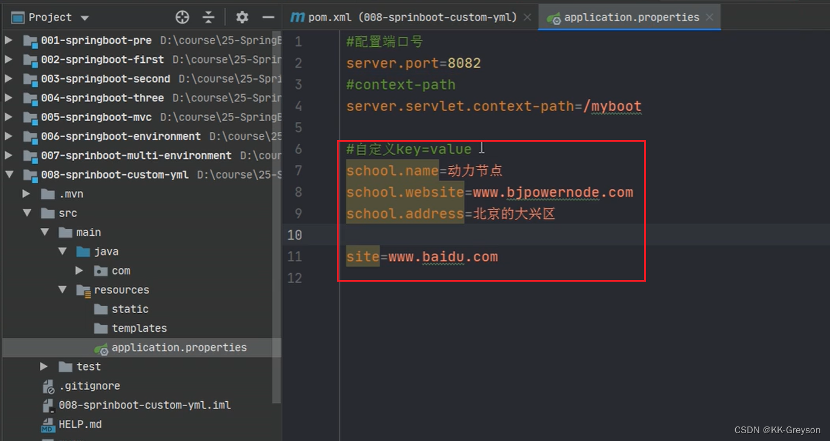Select 002-springboot-first in project tree
The image size is (830, 441).
(102, 60)
